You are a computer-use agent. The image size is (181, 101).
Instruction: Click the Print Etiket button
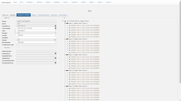click(63, 15)
